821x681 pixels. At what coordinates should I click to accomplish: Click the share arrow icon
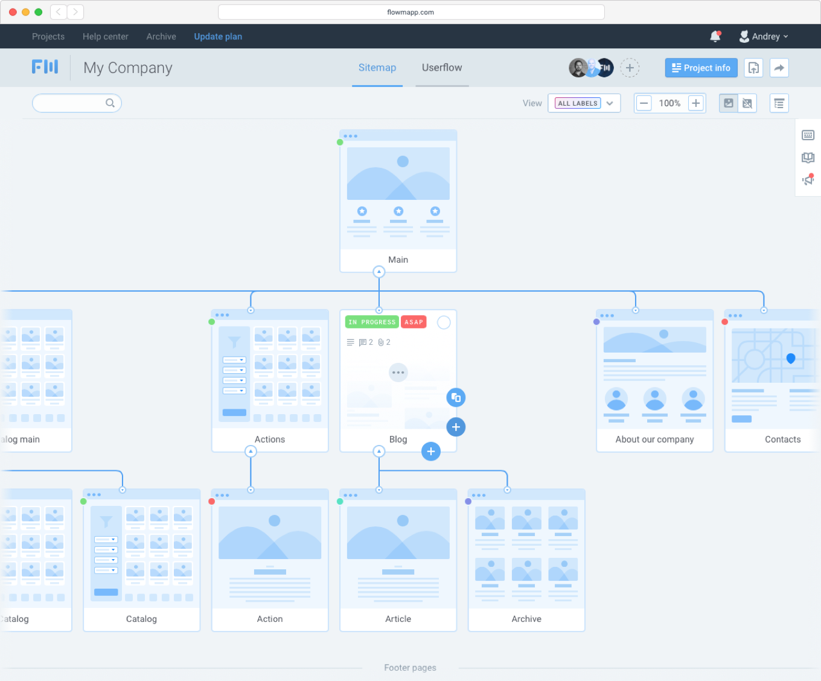[x=779, y=68]
